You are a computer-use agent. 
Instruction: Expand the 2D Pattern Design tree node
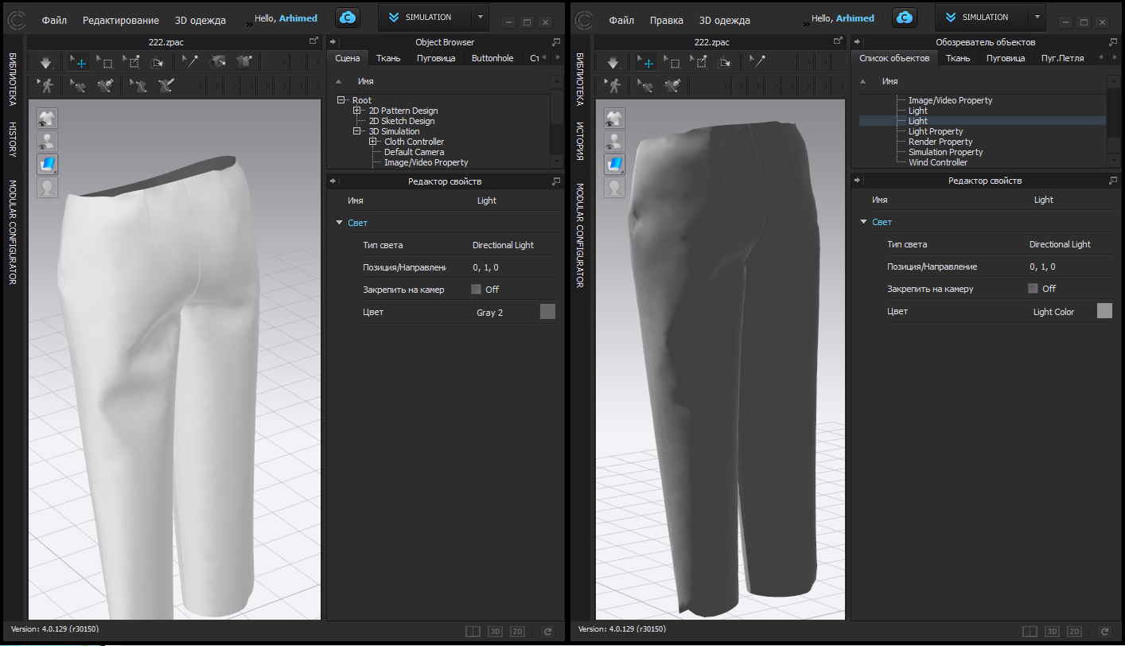pos(357,111)
